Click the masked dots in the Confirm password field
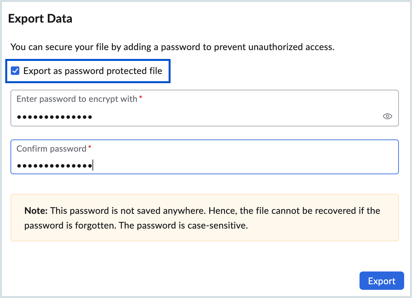 [54, 166]
